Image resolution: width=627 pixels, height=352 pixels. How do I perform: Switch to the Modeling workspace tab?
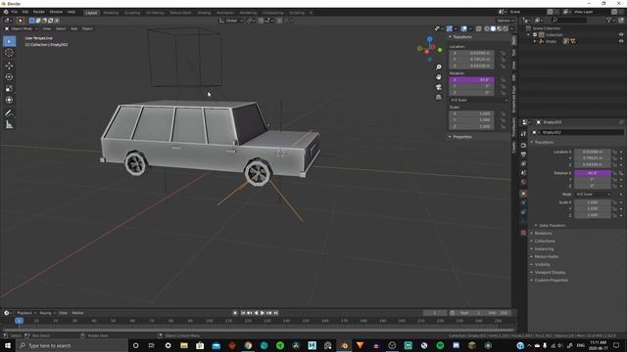111,13
